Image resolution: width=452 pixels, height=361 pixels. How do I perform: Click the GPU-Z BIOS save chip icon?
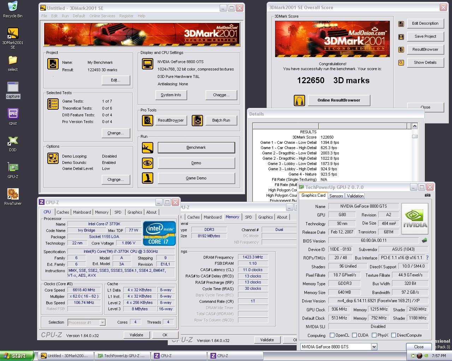pyautogui.click(x=424, y=240)
